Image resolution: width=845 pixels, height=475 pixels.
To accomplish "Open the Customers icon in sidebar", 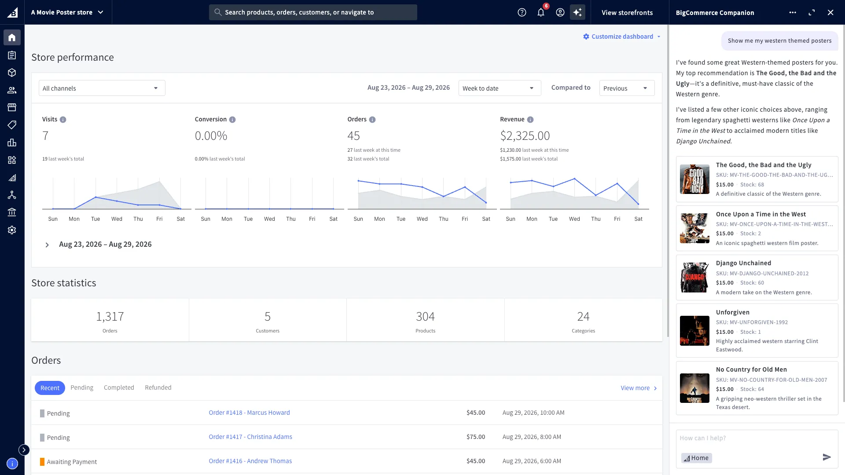I will [x=12, y=90].
